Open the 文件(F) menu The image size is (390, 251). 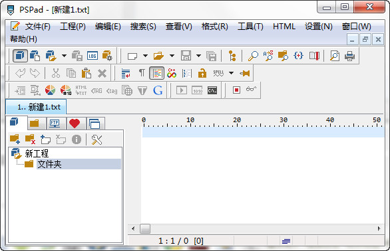(x=37, y=27)
